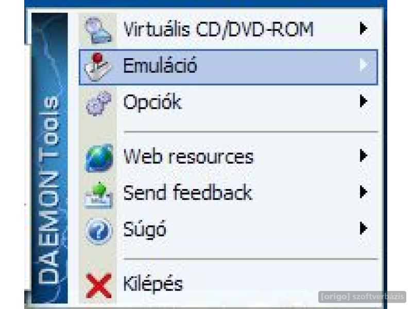
Task: Expand the Opciók submenu arrow
Action: tap(364, 101)
